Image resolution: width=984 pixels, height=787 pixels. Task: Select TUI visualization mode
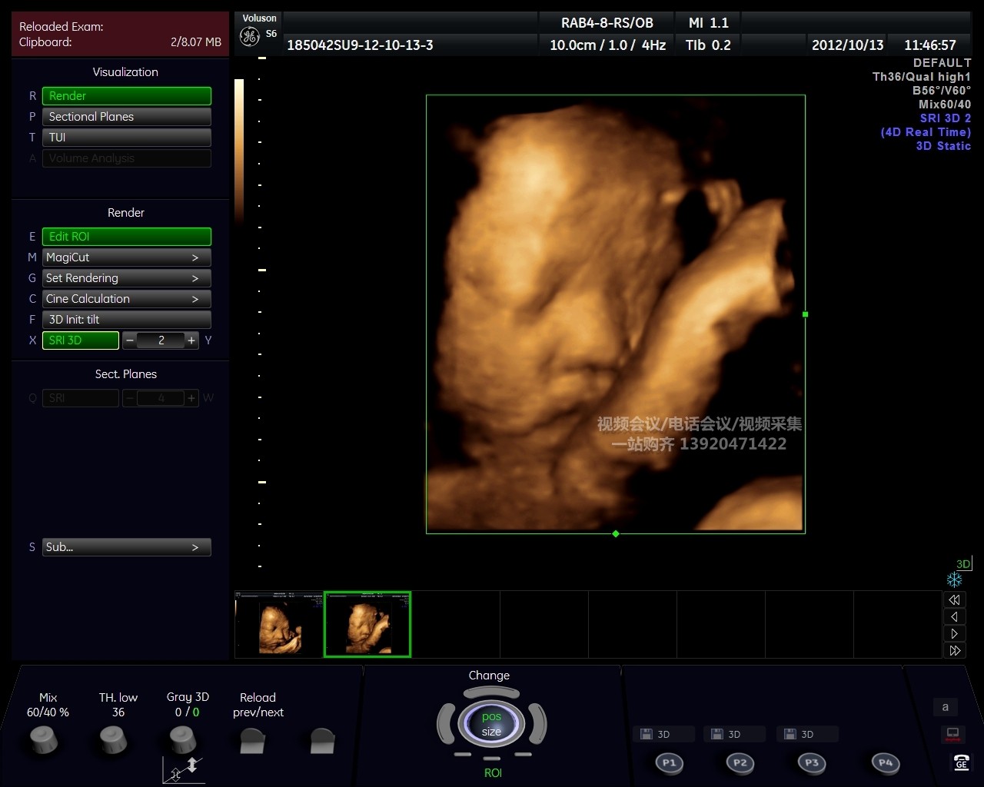coord(126,138)
